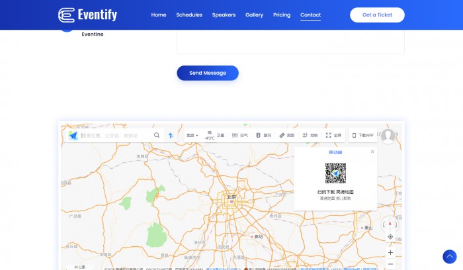Click the Eventify logo

point(89,15)
